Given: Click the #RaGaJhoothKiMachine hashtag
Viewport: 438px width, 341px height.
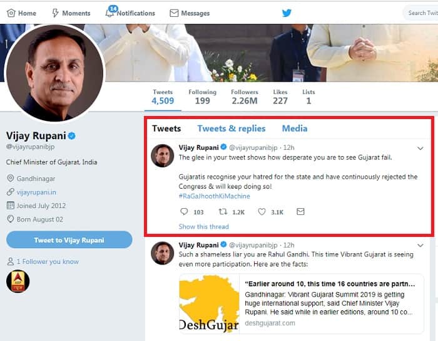Looking at the screenshot, I should (x=214, y=196).
